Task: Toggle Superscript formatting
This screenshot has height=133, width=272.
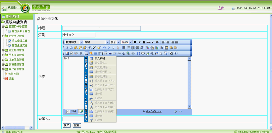Action: pos(153,42)
